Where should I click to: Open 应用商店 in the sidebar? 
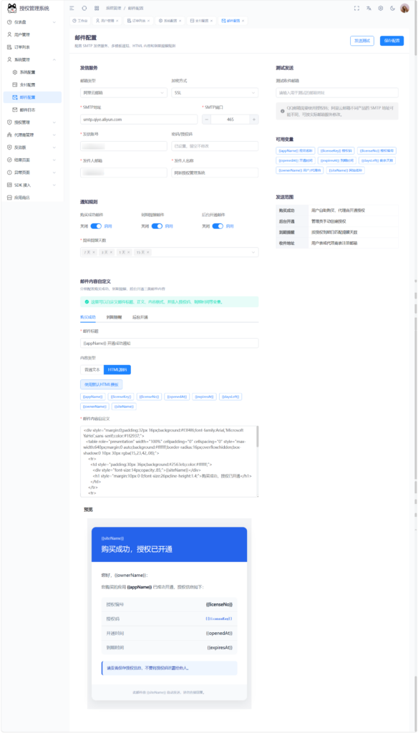(31, 198)
